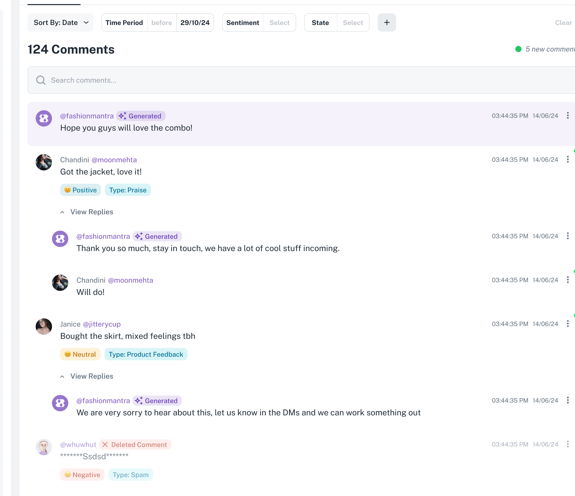Screen dimensions: 575x496
Task: Toggle the Negative tag on the spam comment
Action: click(82, 475)
